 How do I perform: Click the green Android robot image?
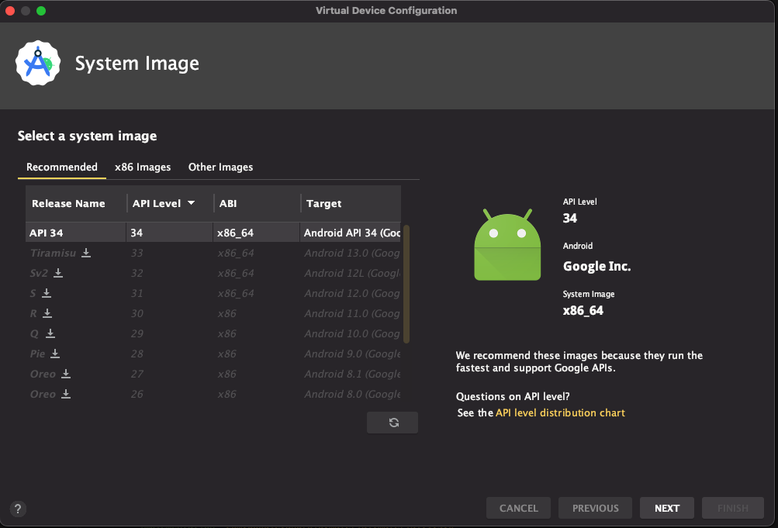(507, 245)
